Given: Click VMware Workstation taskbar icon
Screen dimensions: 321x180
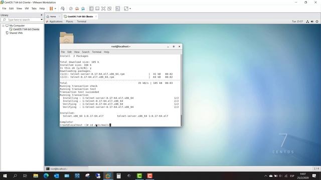Looking at the screenshot, I should point(108,175).
